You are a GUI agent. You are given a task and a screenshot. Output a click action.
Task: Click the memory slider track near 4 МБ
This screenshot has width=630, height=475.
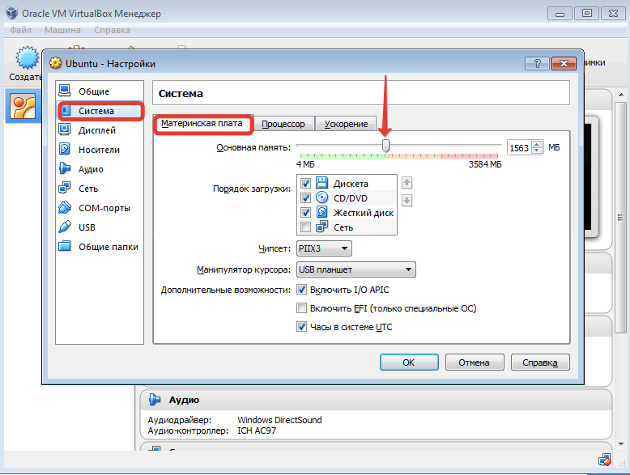pyautogui.click(x=301, y=146)
